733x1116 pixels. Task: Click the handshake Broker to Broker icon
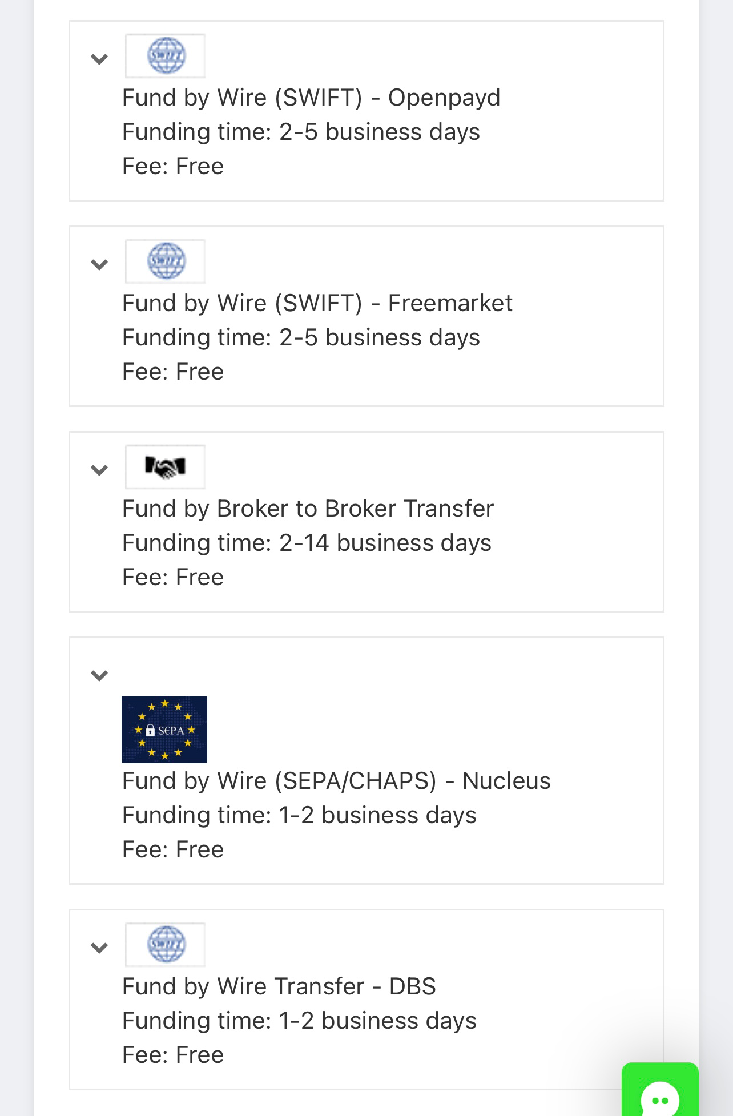coord(166,467)
